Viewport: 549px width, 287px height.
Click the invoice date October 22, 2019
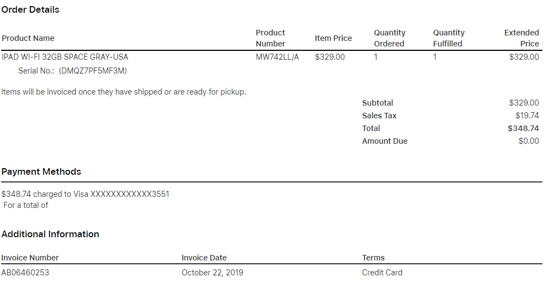pyautogui.click(x=212, y=273)
